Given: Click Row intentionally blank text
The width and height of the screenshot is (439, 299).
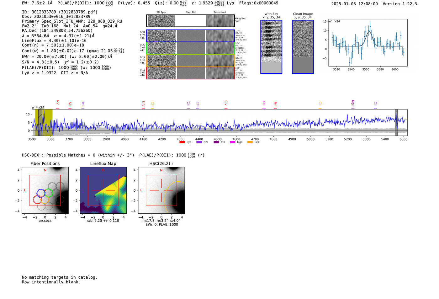Looking at the screenshot, I should tap(51, 282).
